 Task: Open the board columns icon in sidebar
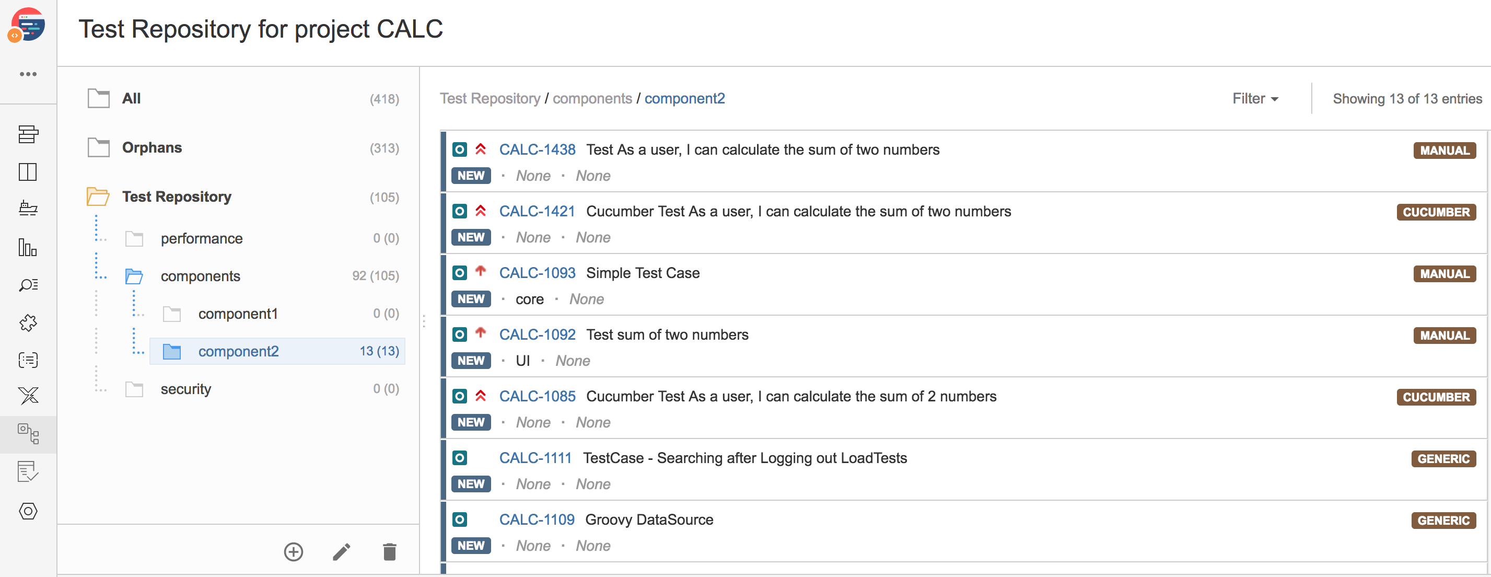pyautogui.click(x=28, y=172)
